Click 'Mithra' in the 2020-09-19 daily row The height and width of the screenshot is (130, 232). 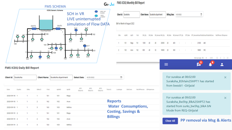pos(69,125)
